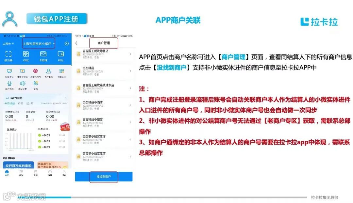Open merchant 吉吉精品小旅馆
This screenshot has width=353, height=203.
[104, 122]
